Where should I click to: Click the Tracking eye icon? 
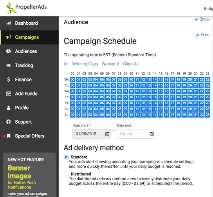click(x=9, y=65)
